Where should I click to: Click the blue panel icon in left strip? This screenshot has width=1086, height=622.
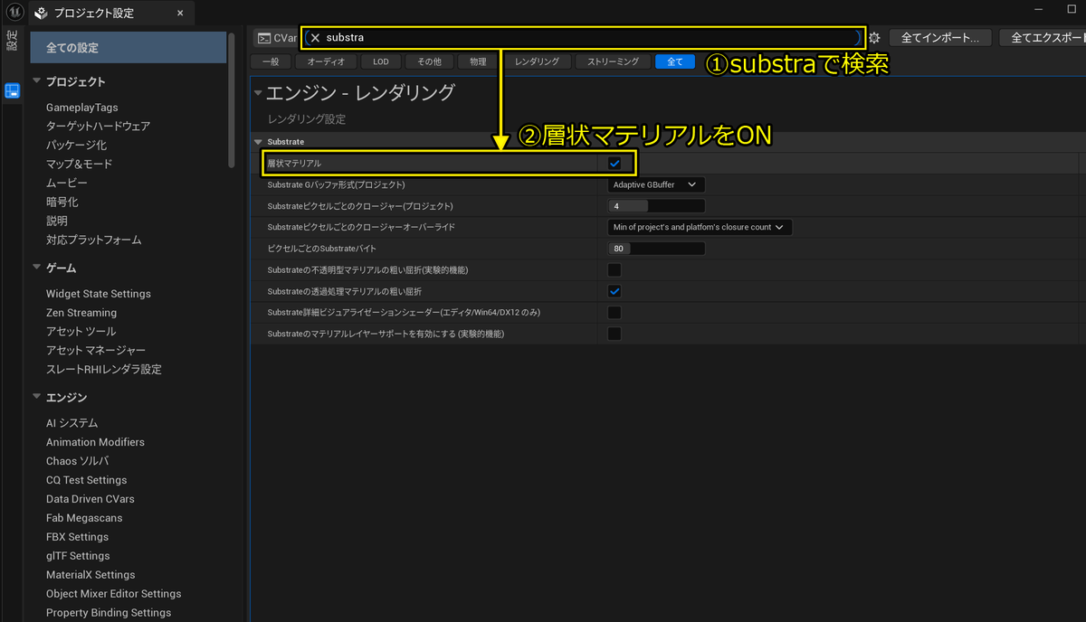[x=13, y=91]
